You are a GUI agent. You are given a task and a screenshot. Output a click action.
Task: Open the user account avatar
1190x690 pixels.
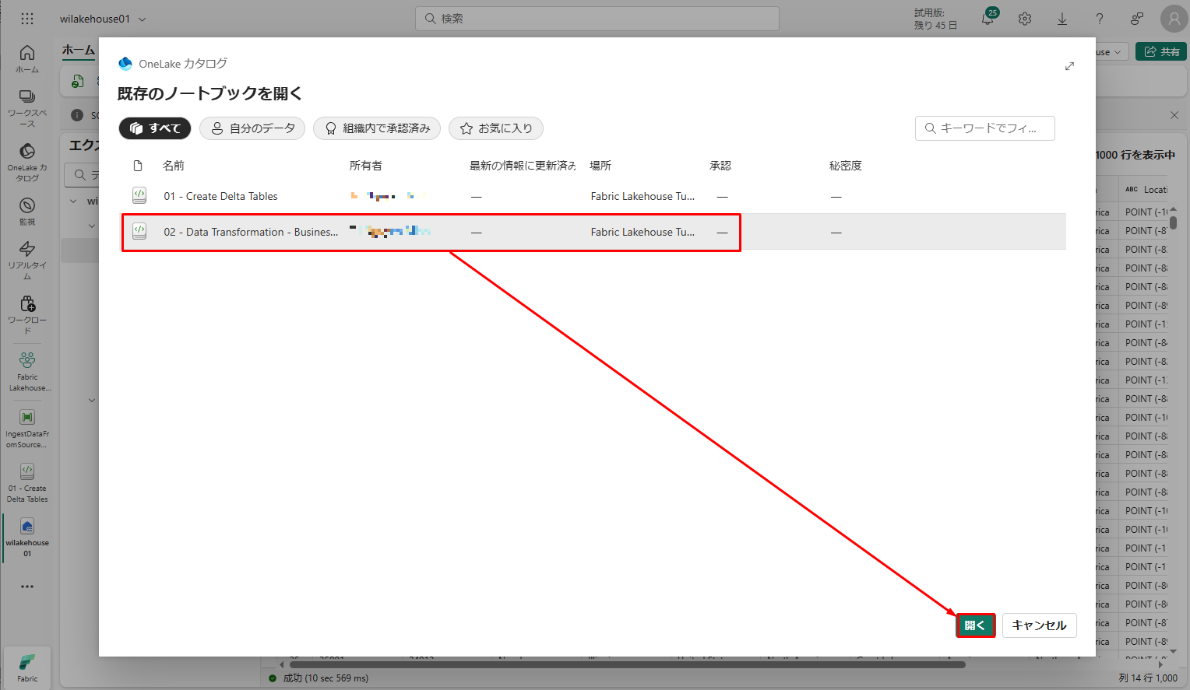1174,19
